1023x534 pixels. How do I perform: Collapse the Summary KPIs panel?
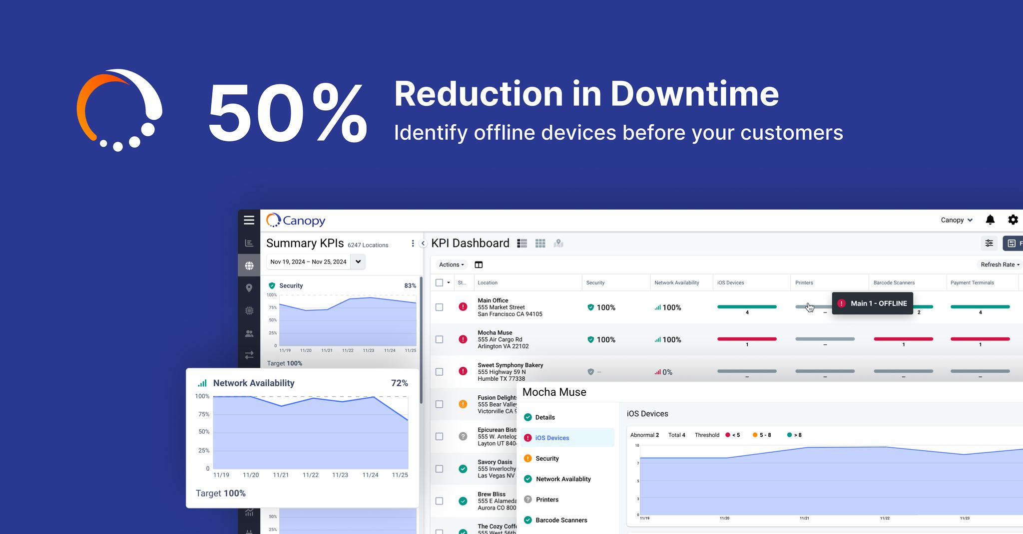coord(423,244)
